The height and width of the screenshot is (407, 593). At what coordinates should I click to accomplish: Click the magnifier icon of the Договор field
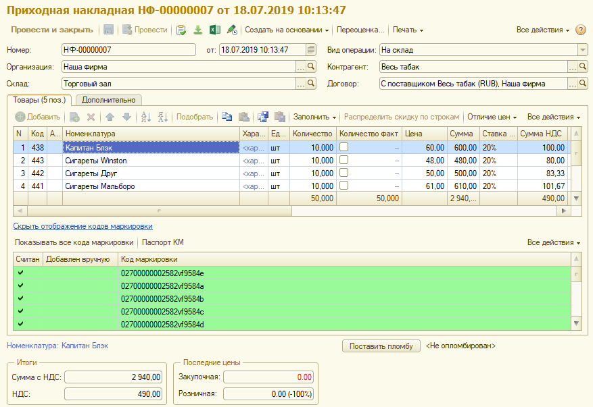click(x=583, y=84)
